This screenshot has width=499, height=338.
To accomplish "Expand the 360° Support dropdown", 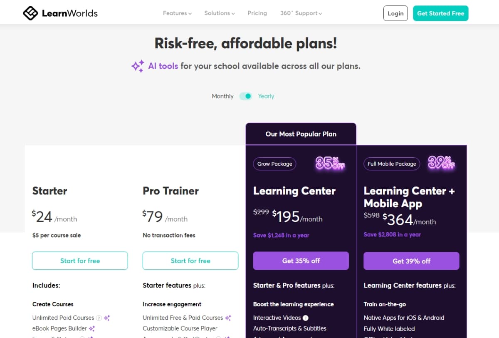I will [x=301, y=13].
